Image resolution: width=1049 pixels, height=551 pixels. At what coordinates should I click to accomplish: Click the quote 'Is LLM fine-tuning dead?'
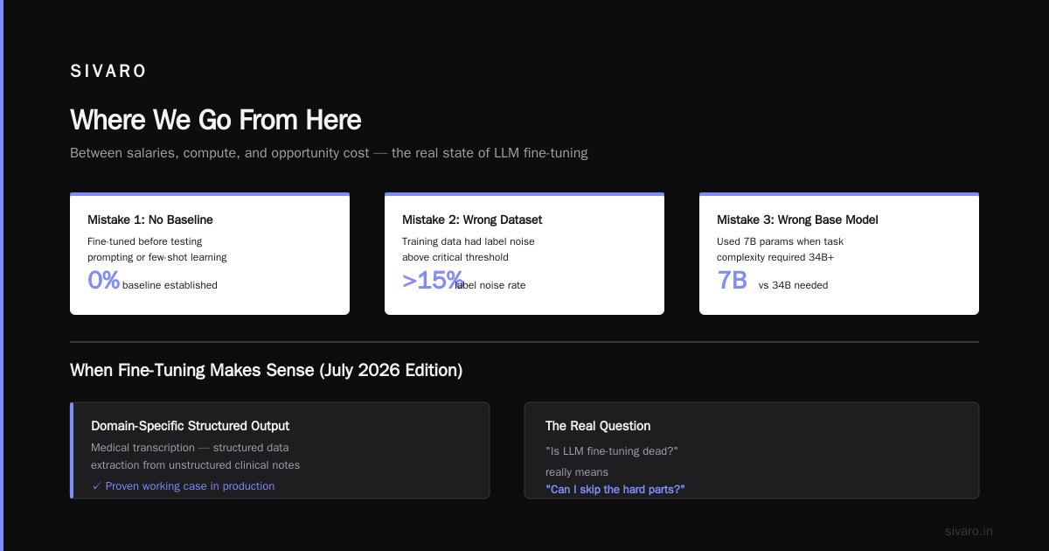[x=612, y=451]
